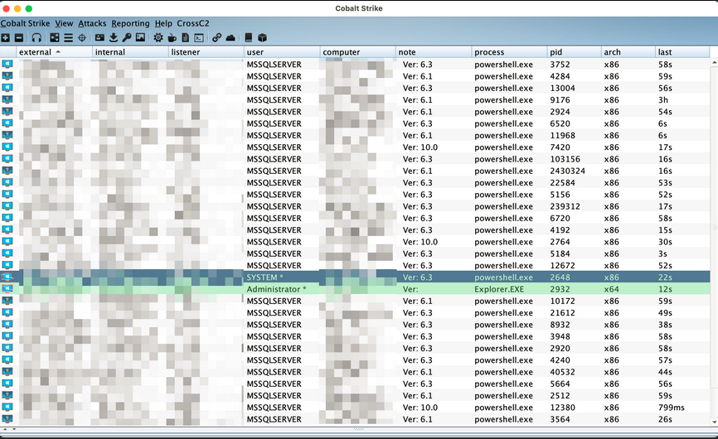The width and height of the screenshot is (718, 439).
Task: Click scrollbar up arrow of session table
Action: click(x=714, y=62)
